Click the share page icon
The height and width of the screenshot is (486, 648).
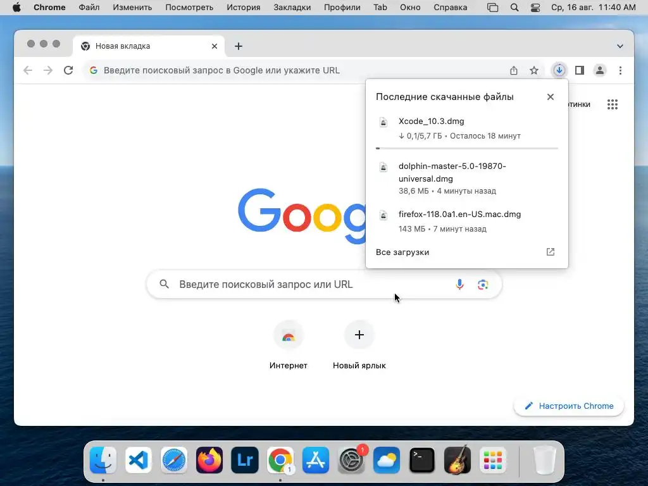coord(514,70)
